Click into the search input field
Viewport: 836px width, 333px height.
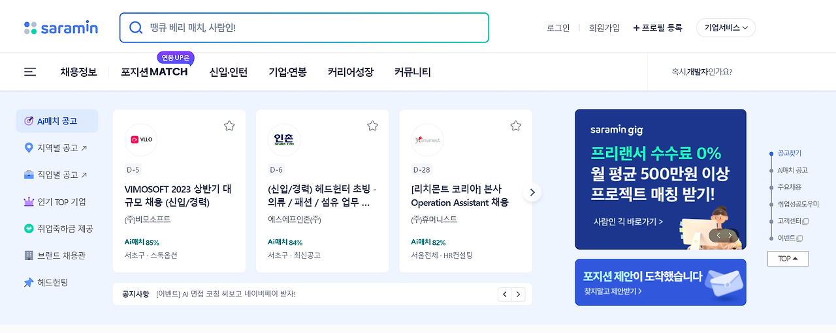click(313, 28)
